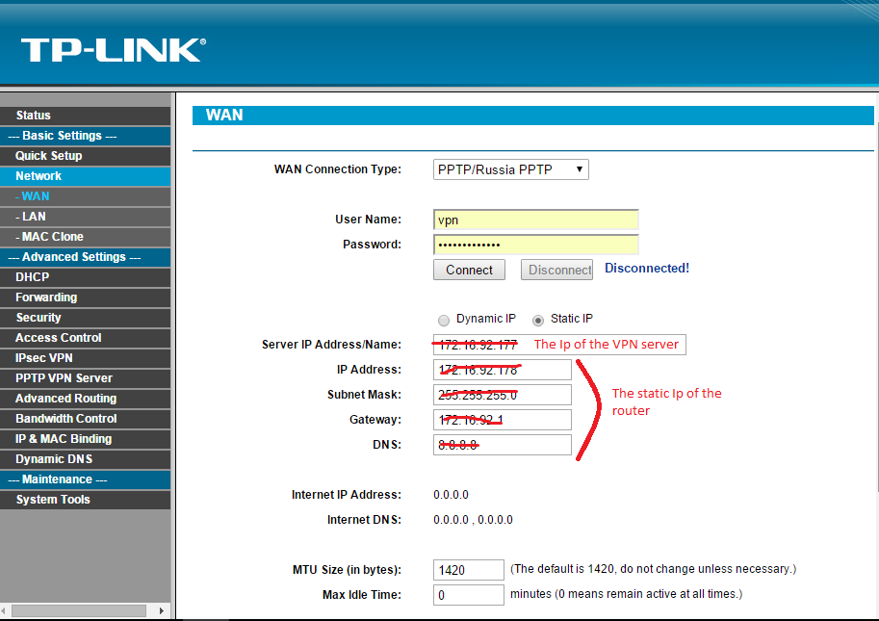The height and width of the screenshot is (621, 879).
Task: Open the WAN Connection Type dropdown
Action: [510, 169]
